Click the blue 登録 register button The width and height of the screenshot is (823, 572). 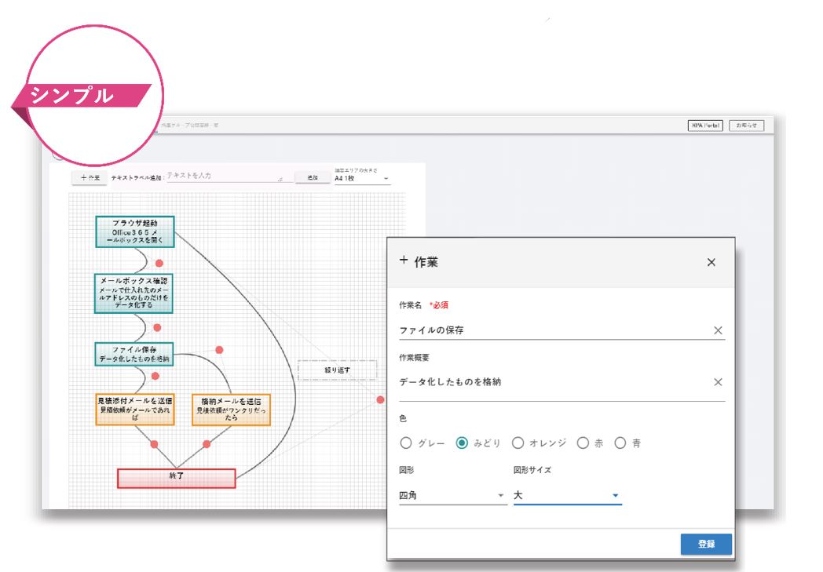[706, 545]
